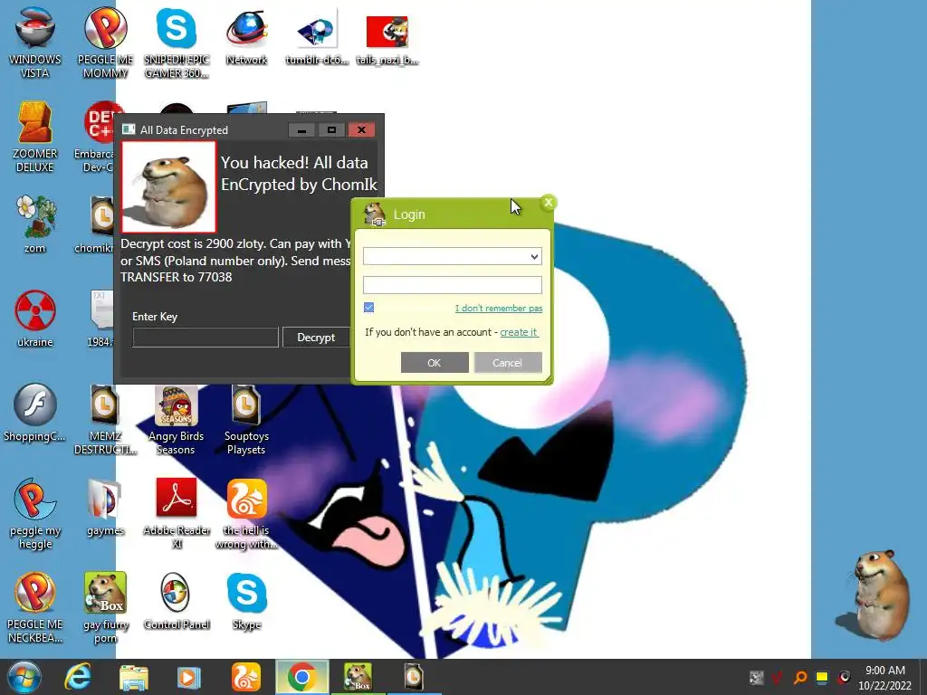927x695 pixels.
Task: Switch to Chrome in the taskbar
Action: click(x=301, y=677)
